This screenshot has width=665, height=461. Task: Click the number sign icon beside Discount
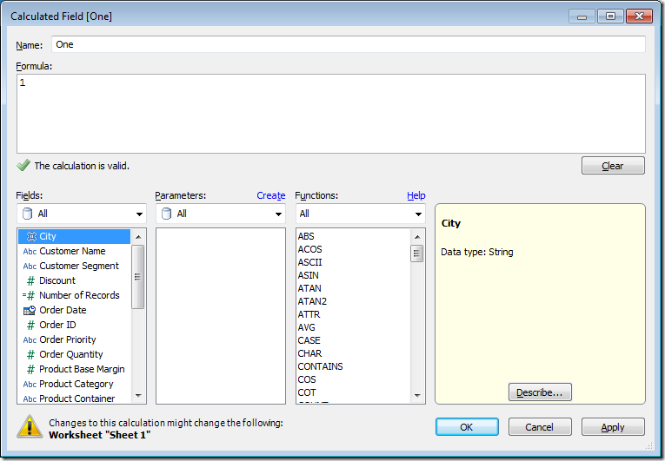(30, 280)
